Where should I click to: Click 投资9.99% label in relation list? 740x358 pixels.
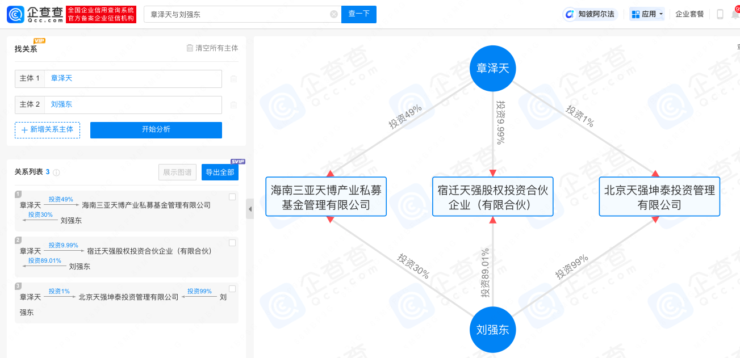(63, 246)
